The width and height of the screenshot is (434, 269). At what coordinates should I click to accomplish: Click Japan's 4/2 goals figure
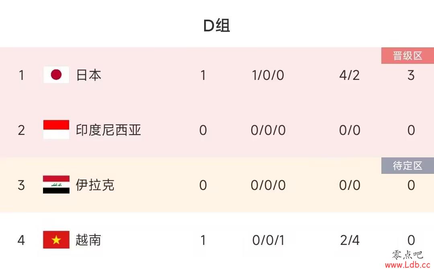click(x=350, y=75)
